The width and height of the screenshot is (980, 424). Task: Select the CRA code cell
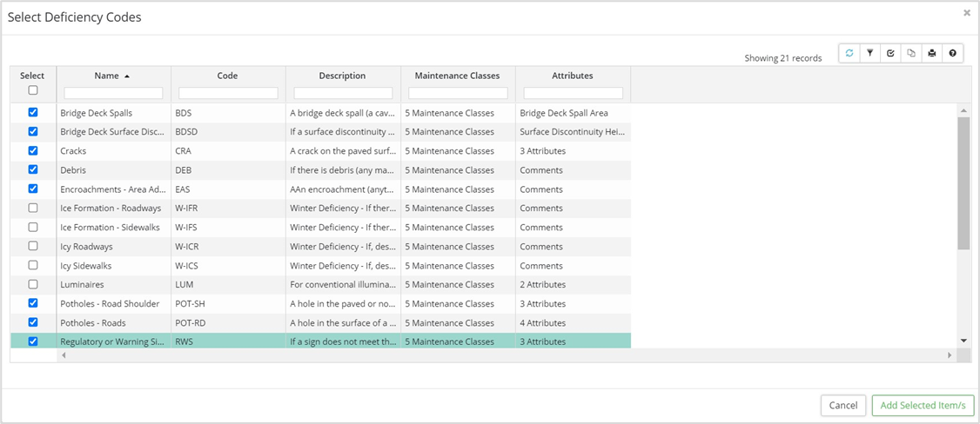(x=229, y=151)
